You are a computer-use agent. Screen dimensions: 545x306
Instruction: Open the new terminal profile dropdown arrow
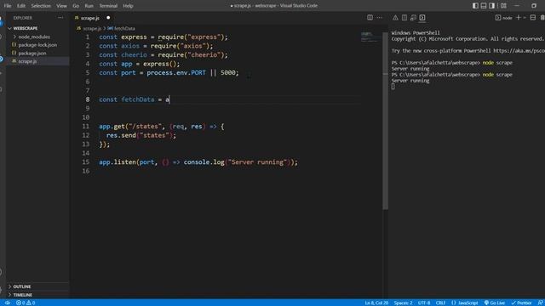525,18
